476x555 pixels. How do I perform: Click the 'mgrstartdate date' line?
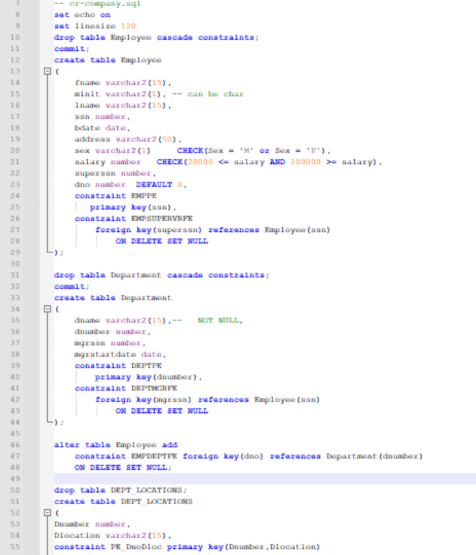click(x=120, y=355)
